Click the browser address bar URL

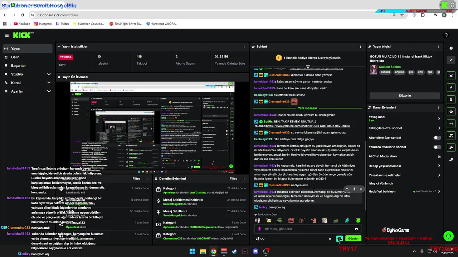click(x=58, y=15)
